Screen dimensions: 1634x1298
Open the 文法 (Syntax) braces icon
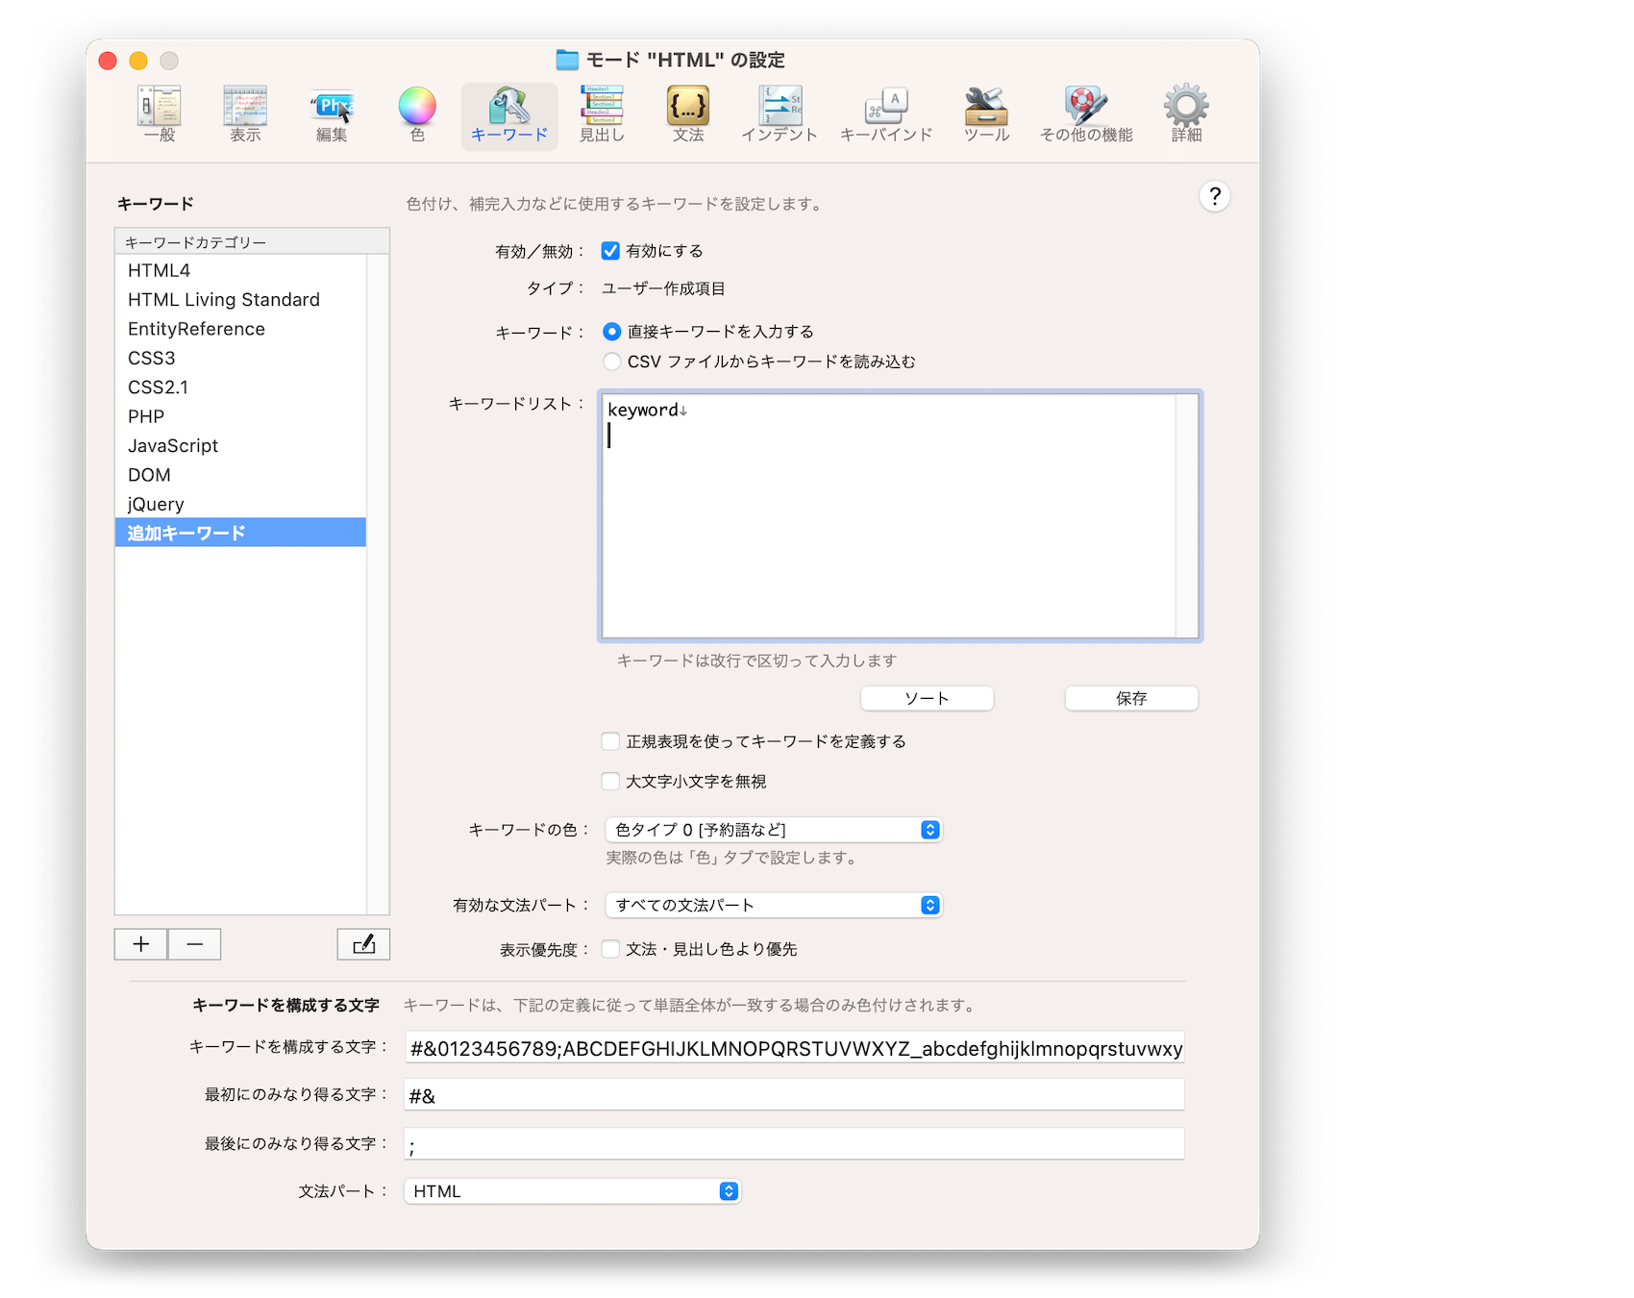[x=688, y=107]
